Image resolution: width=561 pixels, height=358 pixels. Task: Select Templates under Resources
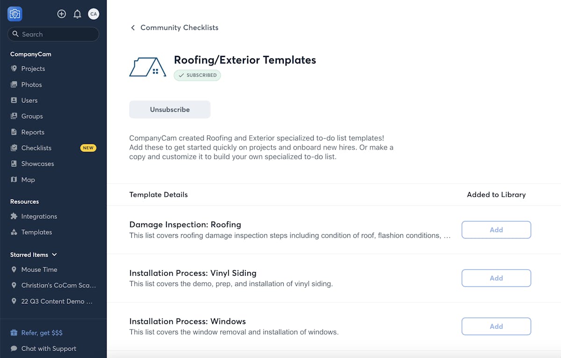[36, 232]
